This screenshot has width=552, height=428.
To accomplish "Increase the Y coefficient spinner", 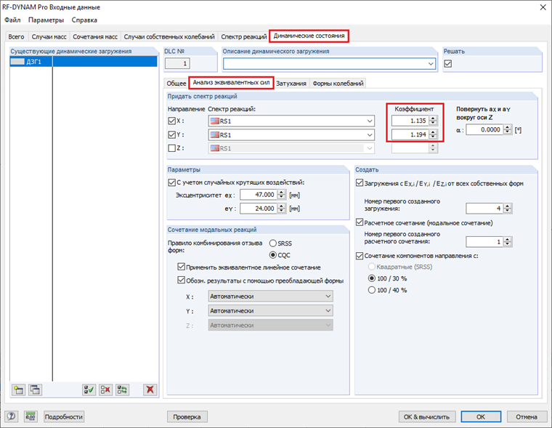I will (x=433, y=132).
